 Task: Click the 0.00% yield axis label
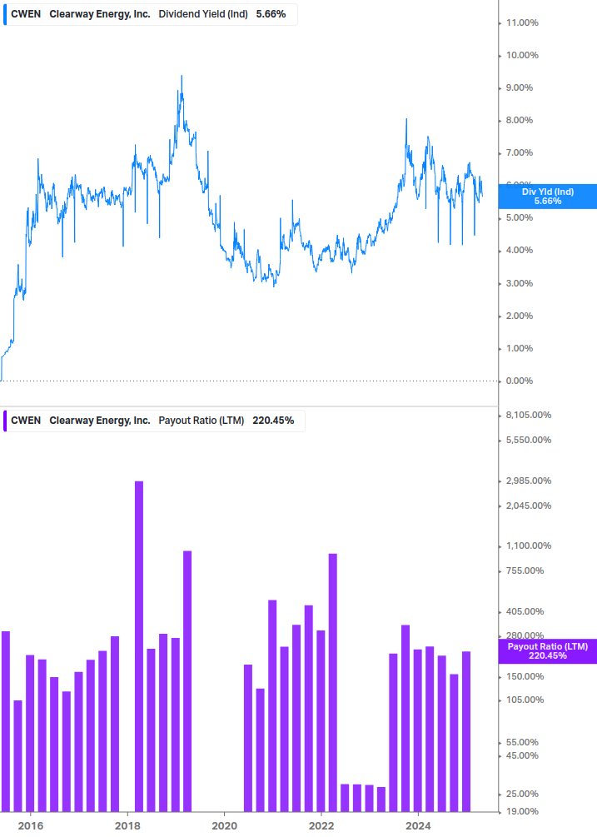pos(519,381)
